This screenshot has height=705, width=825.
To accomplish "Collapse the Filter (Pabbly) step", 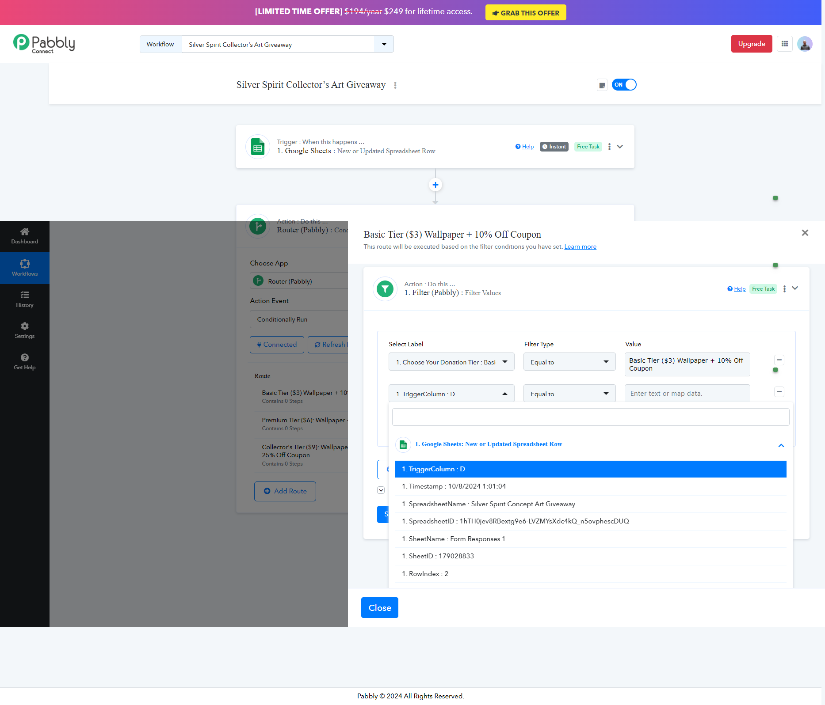I will click(x=795, y=288).
